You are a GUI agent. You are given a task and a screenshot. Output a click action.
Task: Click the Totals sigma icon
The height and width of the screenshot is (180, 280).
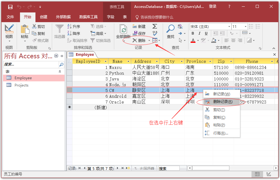[x=155, y=26]
